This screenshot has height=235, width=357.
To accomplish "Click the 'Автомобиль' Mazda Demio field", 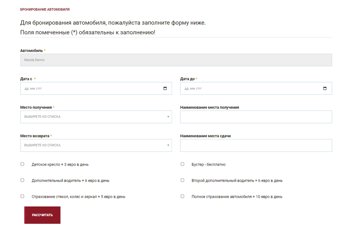I will [x=176, y=60].
